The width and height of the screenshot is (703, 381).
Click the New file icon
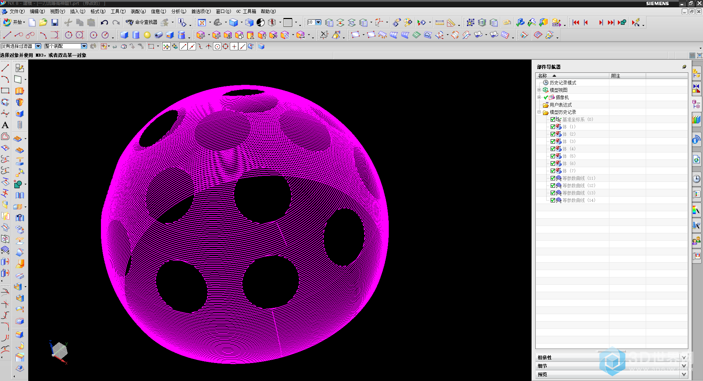click(x=32, y=23)
